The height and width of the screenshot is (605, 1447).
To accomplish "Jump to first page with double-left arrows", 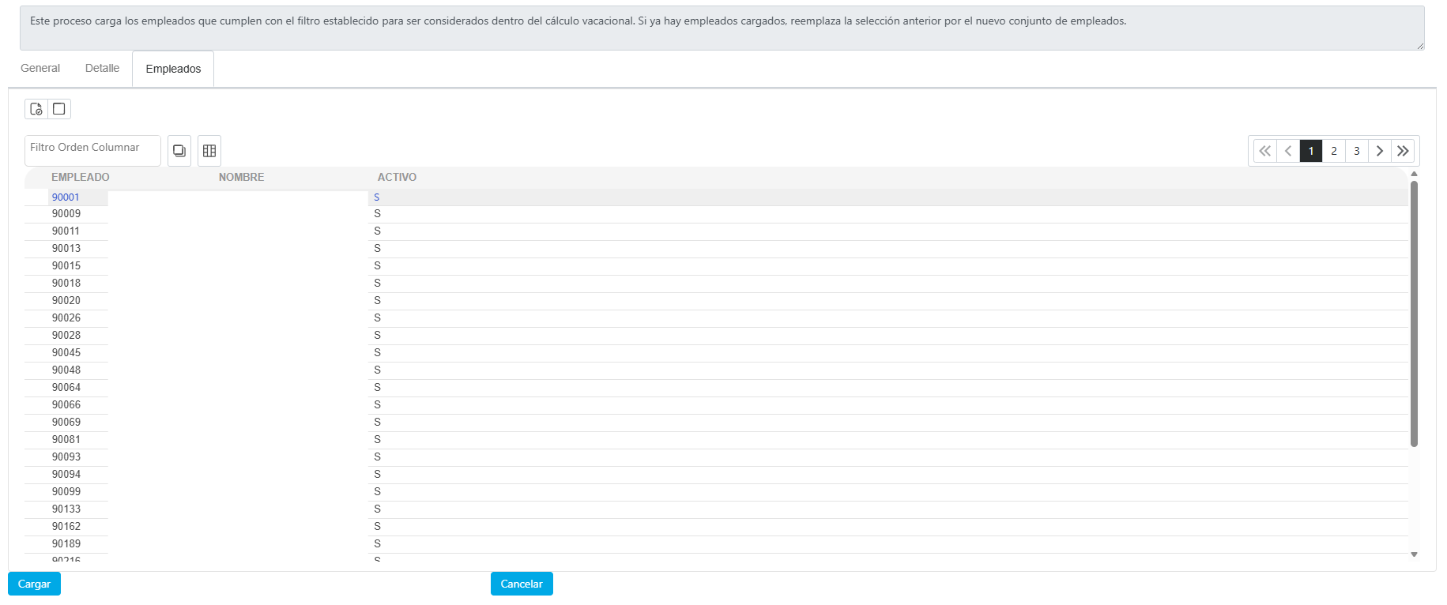I will click(x=1264, y=151).
